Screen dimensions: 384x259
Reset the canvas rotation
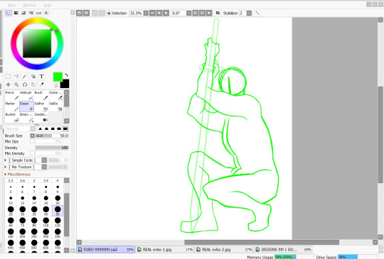click(x=209, y=13)
